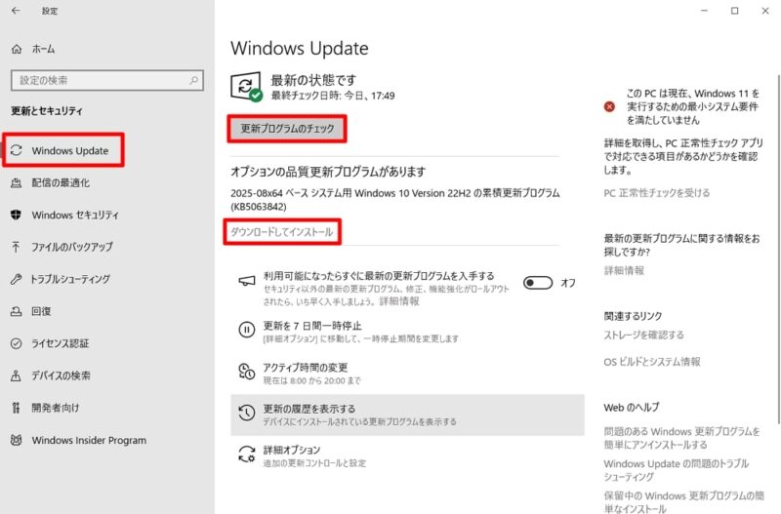The height and width of the screenshot is (514, 781).
Task: Open 更新の履歴を表示する
Action: click(x=407, y=415)
